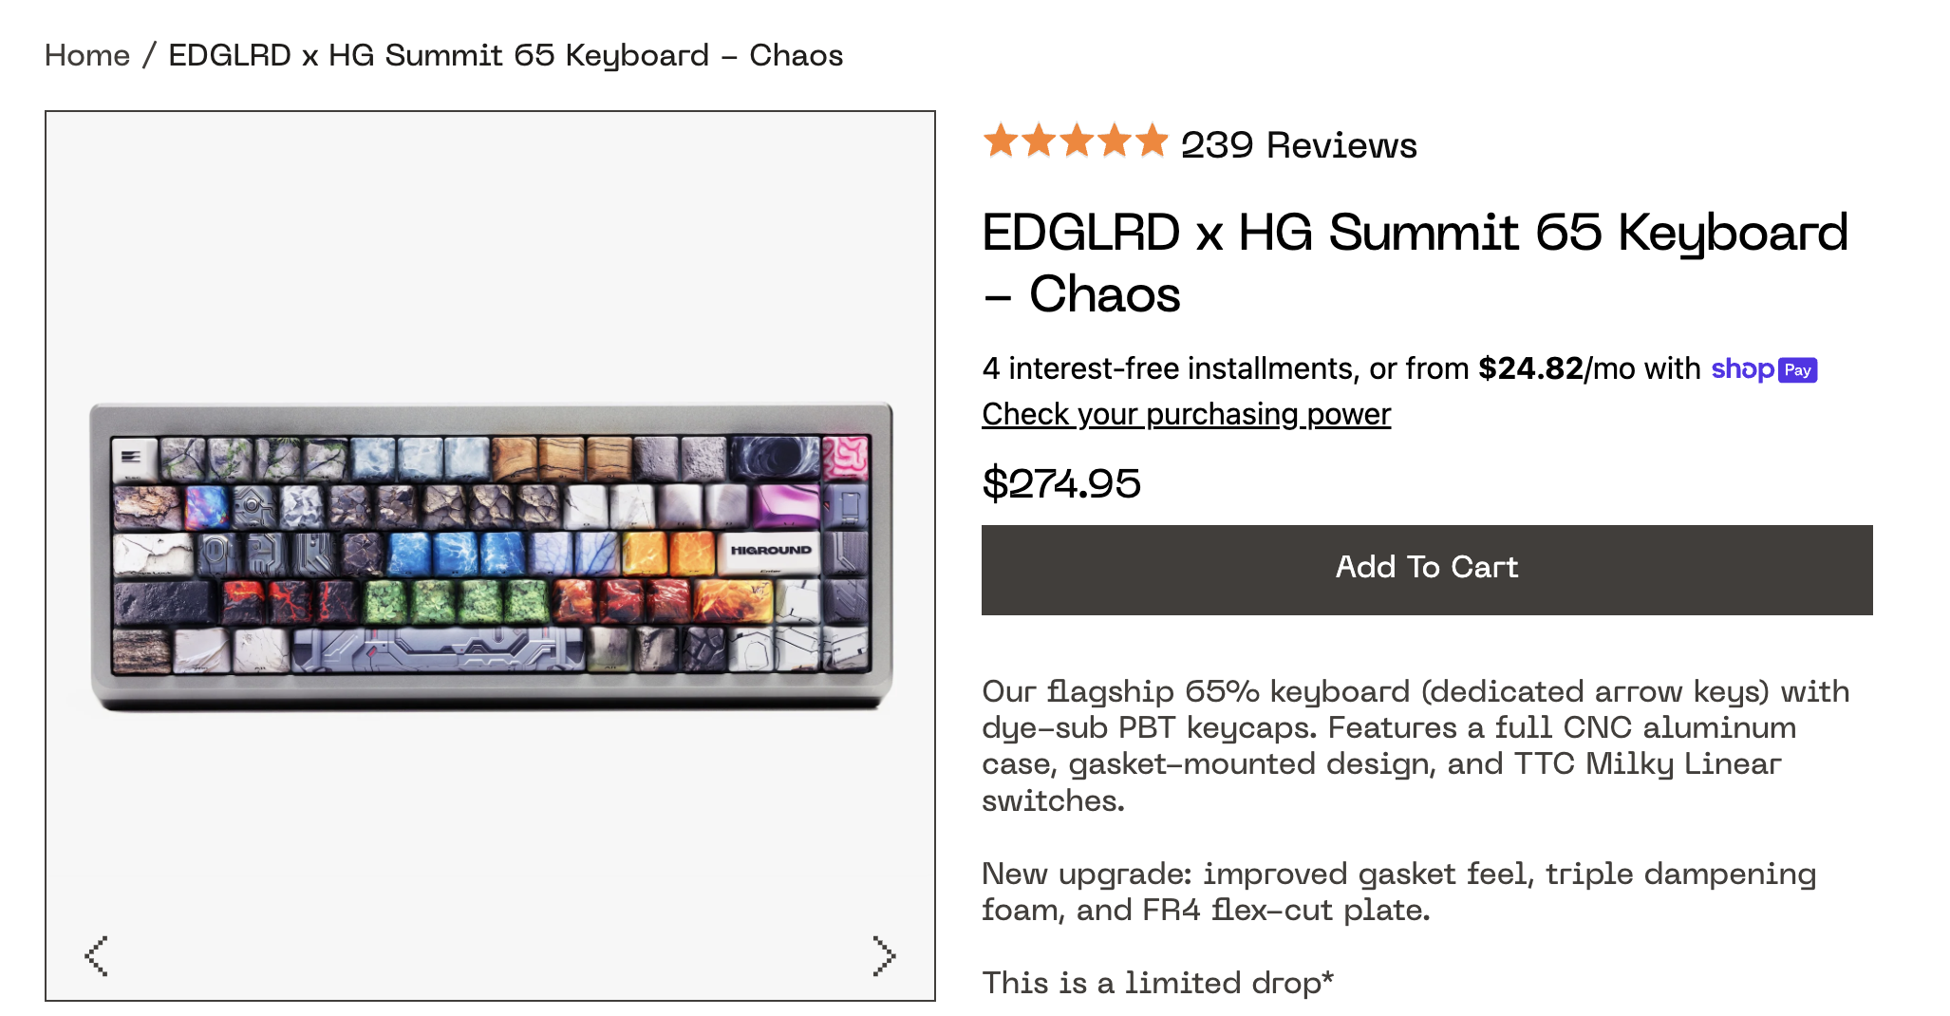Viewport: 1950px width, 1016px height.
Task: Open the keyboard product photo
Action: [x=490, y=555]
